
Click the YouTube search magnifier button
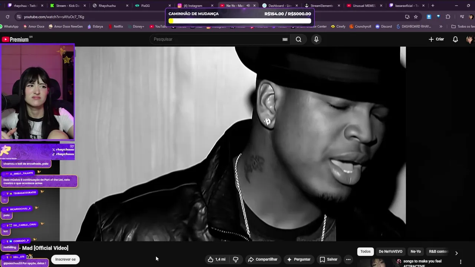click(298, 39)
